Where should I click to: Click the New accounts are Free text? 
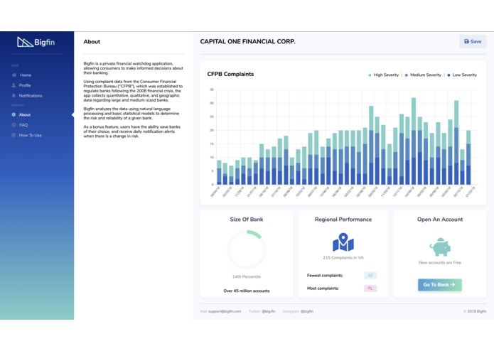click(x=440, y=263)
